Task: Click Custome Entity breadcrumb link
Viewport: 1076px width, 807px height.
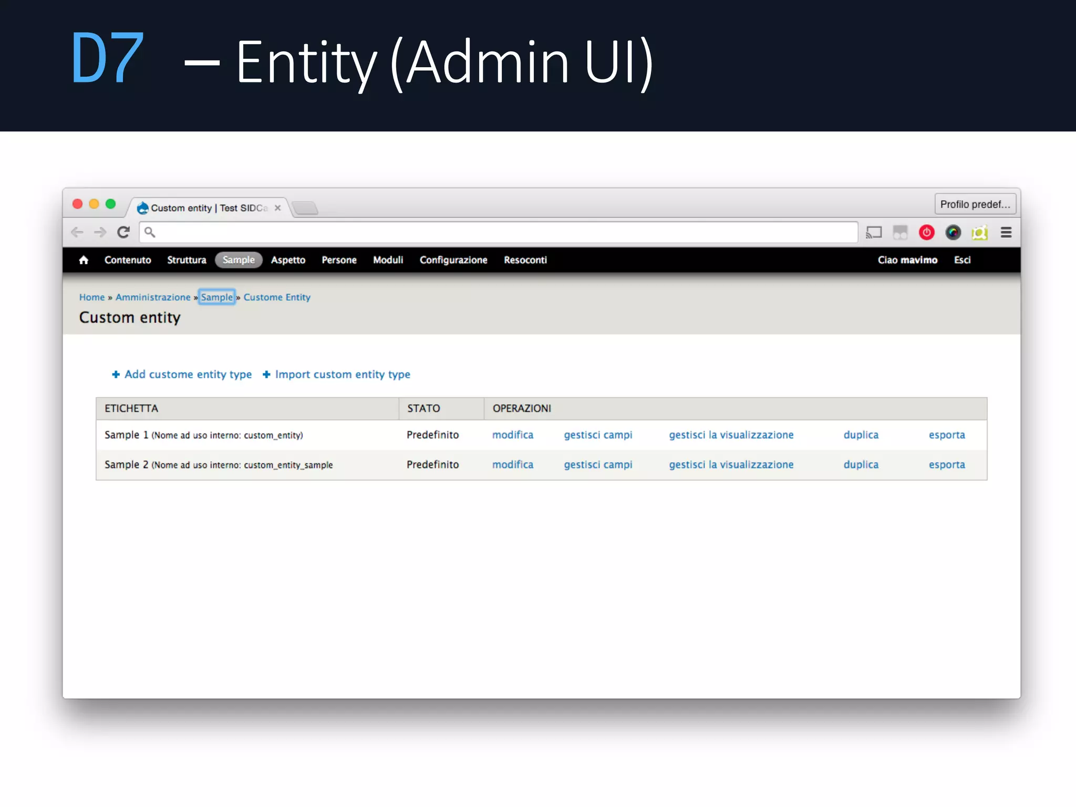Action: tap(277, 297)
